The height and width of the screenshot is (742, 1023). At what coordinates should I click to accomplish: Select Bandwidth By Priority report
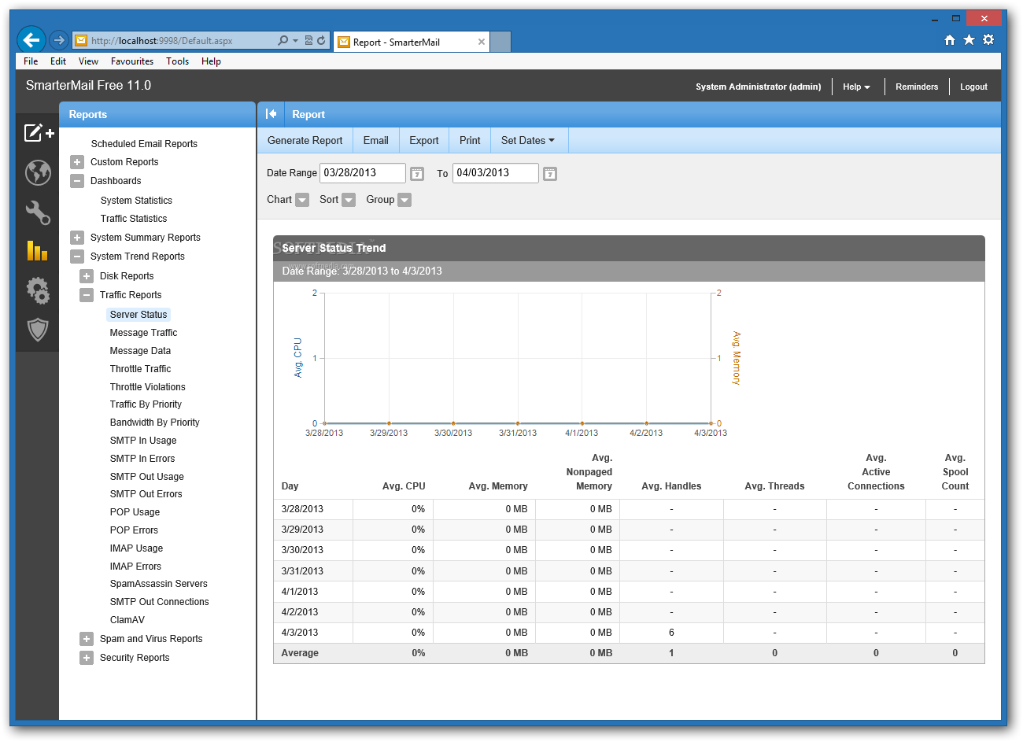(x=155, y=423)
